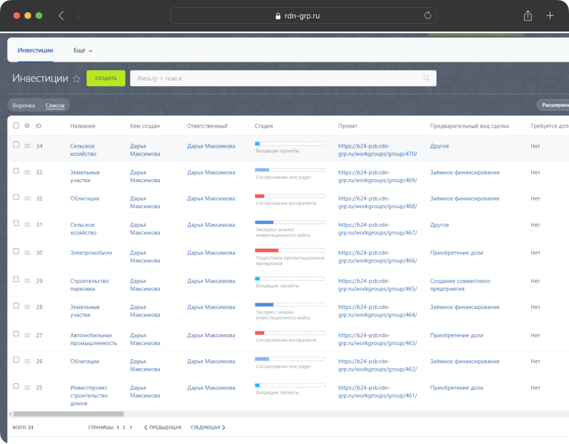Click the search magnifier icon in filter
This screenshot has width=569, height=444.
pyautogui.click(x=426, y=78)
